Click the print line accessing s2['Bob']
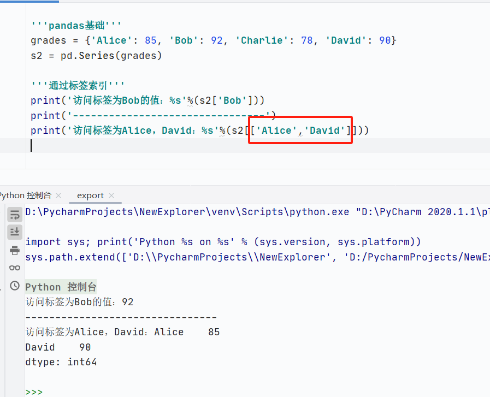Screen dimensions: 490x397 point(147,100)
